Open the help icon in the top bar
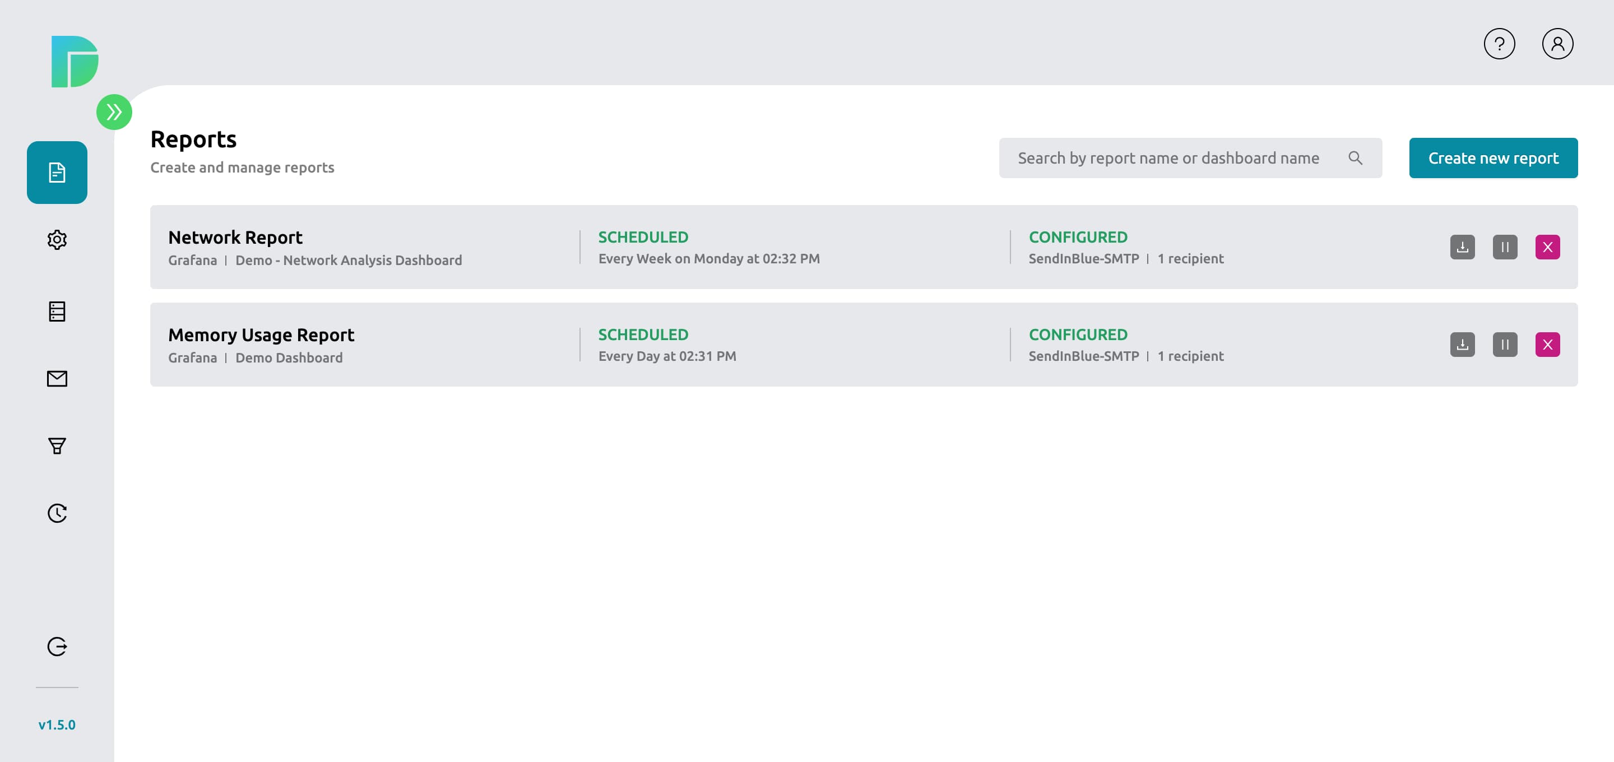The height and width of the screenshot is (762, 1614). pyautogui.click(x=1499, y=43)
